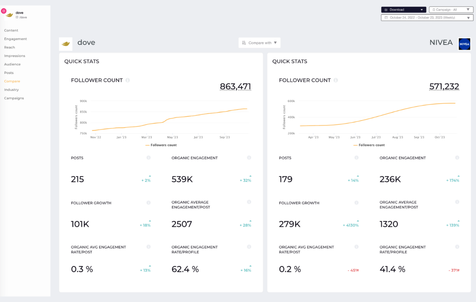The height and width of the screenshot is (302, 476).
Task: Click the + 174% engagement change indicator
Action: coord(453,180)
